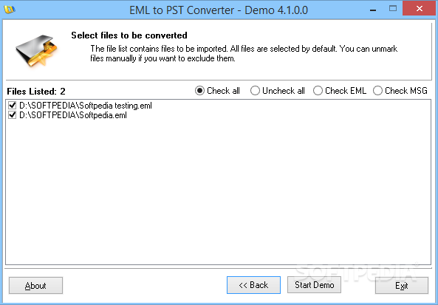Select the D:\SOFTPEDIA\Softpedia.eml row text
The width and height of the screenshot is (438, 305).
pos(73,115)
